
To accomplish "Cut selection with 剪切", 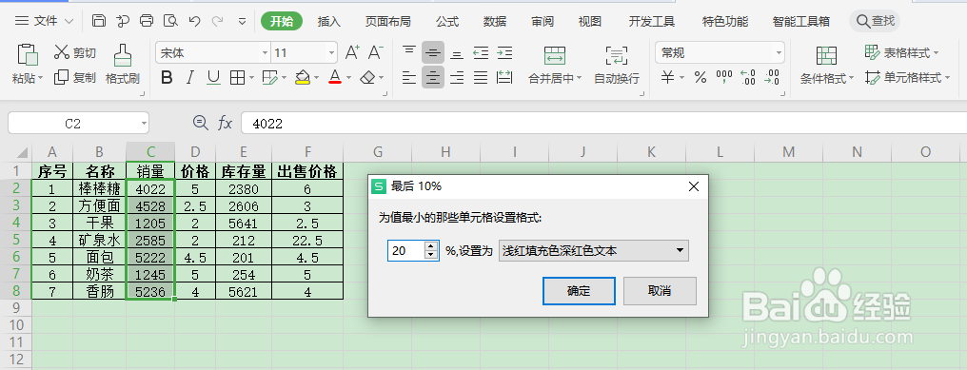I will pos(75,53).
